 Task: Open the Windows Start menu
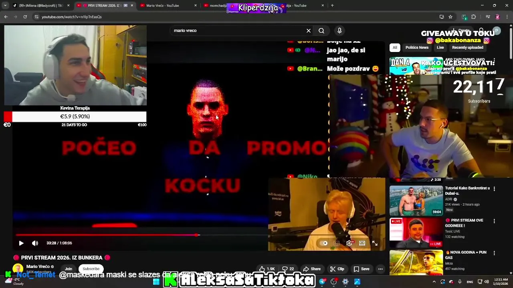click(156, 282)
